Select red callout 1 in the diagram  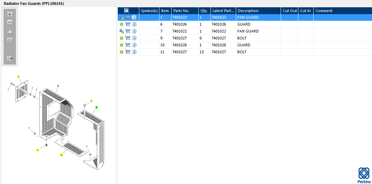pyautogui.click(x=58, y=86)
